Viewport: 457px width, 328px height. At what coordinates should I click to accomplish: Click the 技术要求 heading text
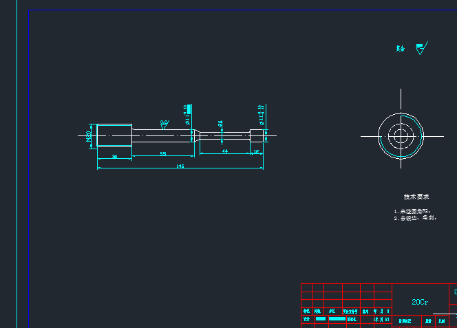point(416,197)
